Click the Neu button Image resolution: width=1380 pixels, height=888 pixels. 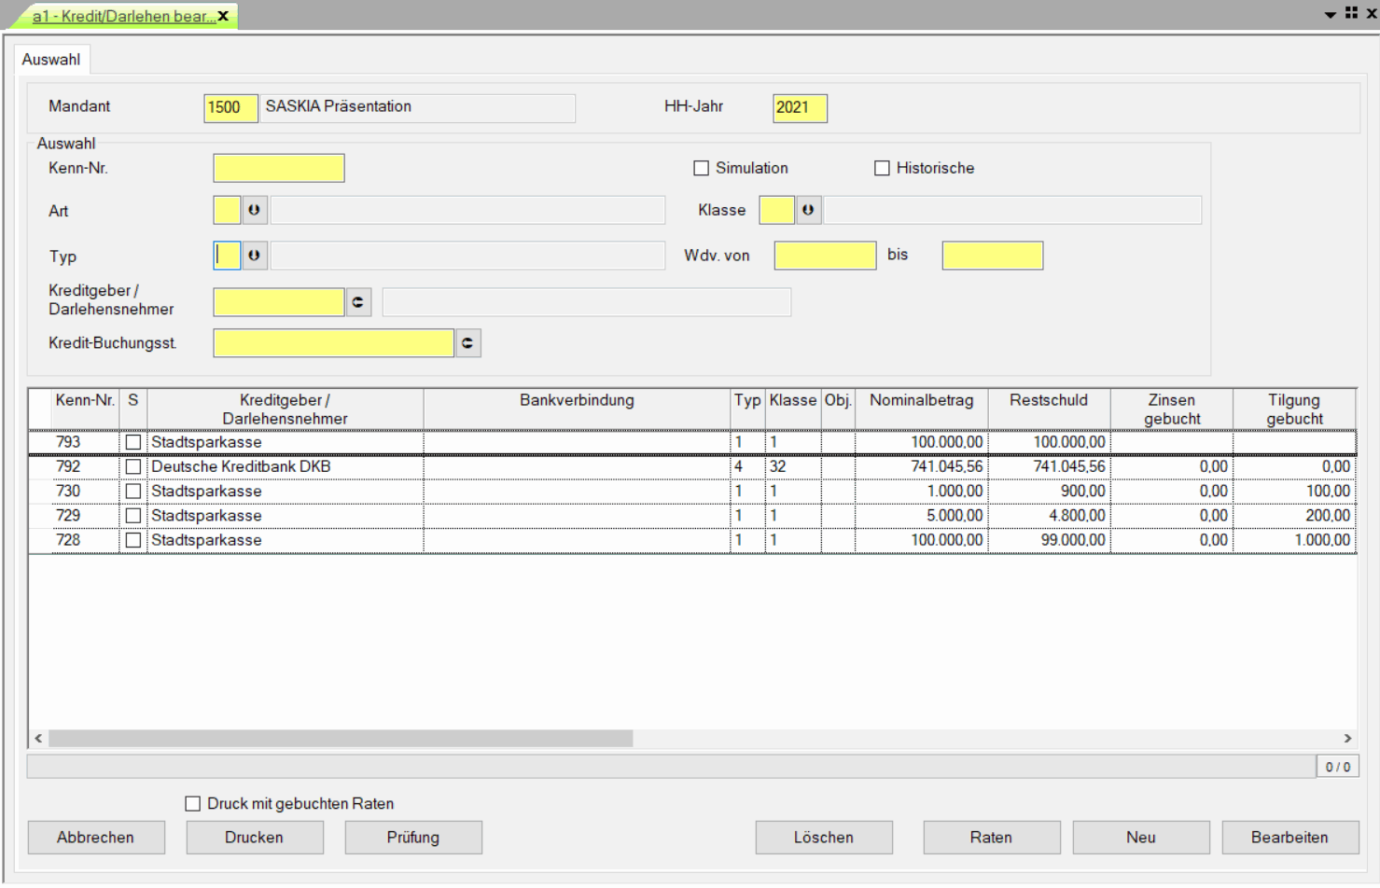1140,837
